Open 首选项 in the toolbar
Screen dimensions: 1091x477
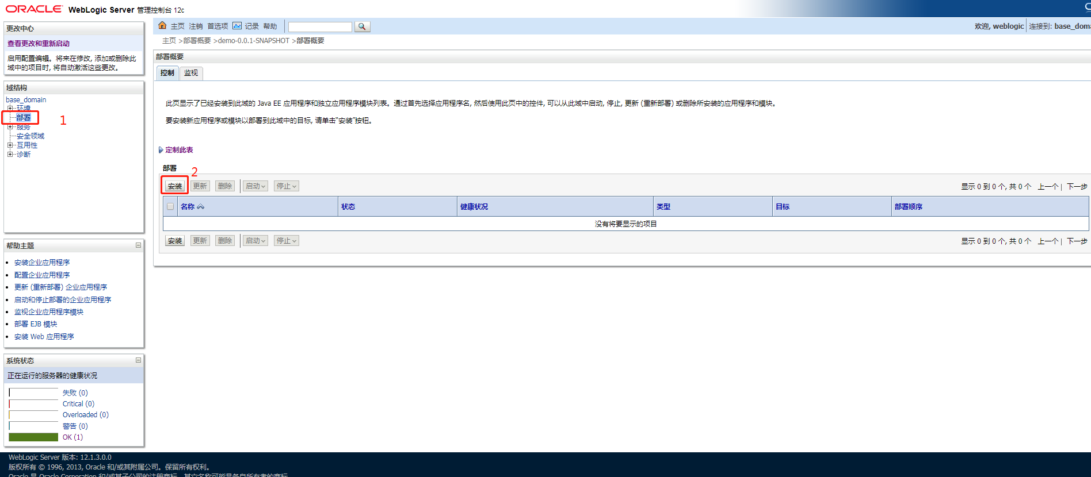coord(218,26)
